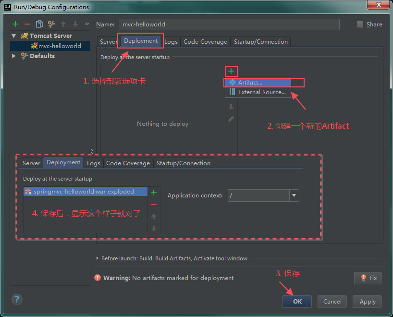Remove the springmvc-helloworld artifact with the minus icon
Viewport: 393px width, 317px height.
click(154, 204)
